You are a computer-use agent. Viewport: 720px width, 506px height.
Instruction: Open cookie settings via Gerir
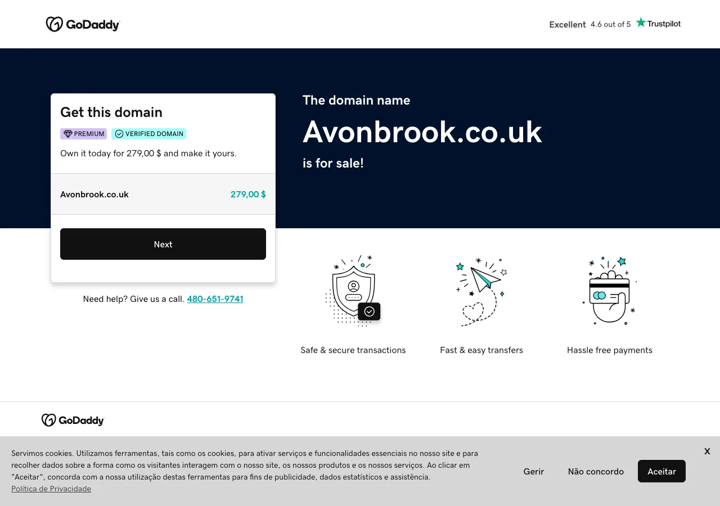pyautogui.click(x=533, y=471)
